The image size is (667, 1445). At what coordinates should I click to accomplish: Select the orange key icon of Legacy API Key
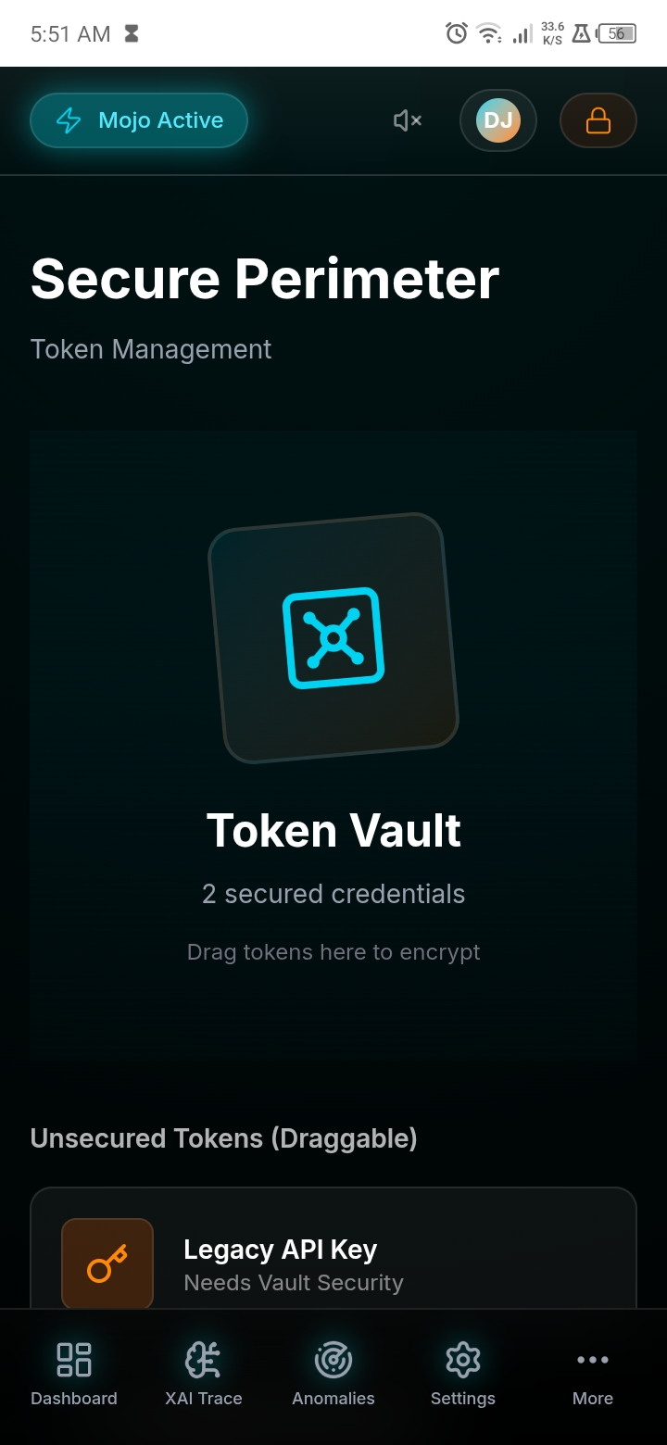pyautogui.click(x=107, y=1263)
